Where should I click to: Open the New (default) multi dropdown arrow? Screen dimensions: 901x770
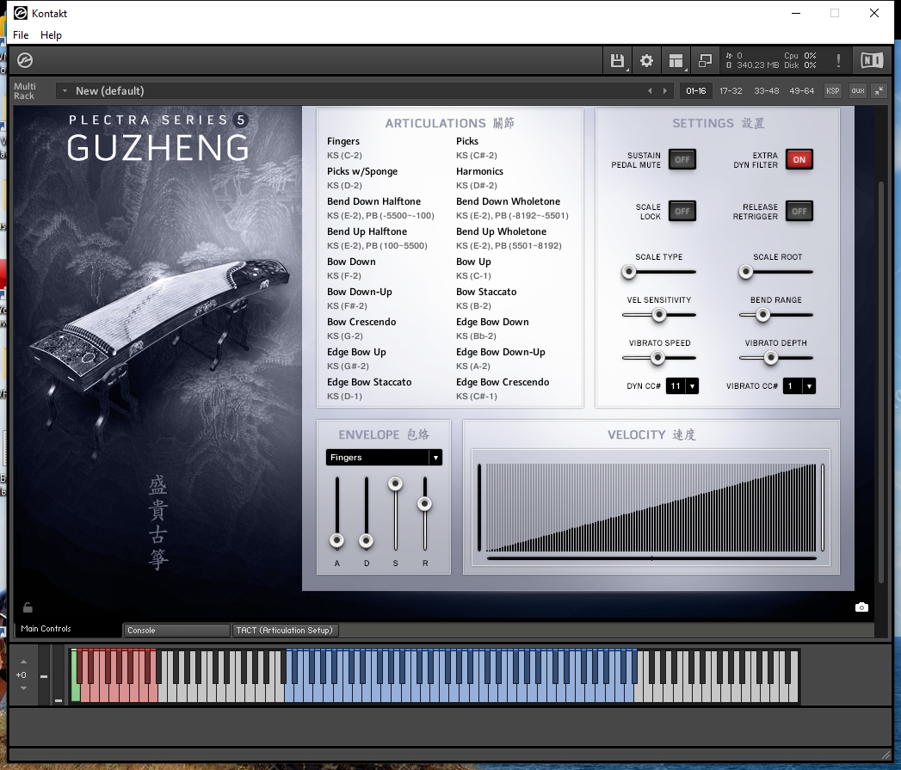coord(65,91)
